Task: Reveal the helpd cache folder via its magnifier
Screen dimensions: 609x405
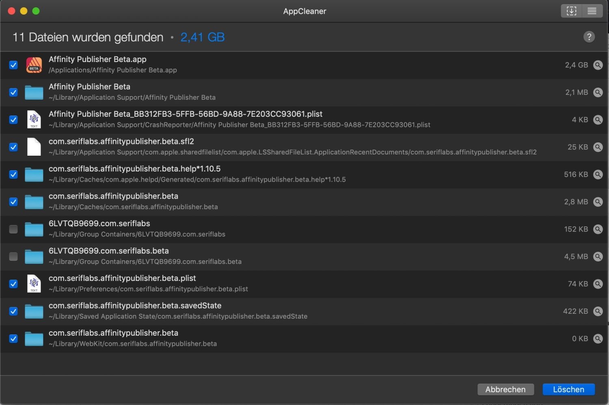Action: click(x=598, y=174)
